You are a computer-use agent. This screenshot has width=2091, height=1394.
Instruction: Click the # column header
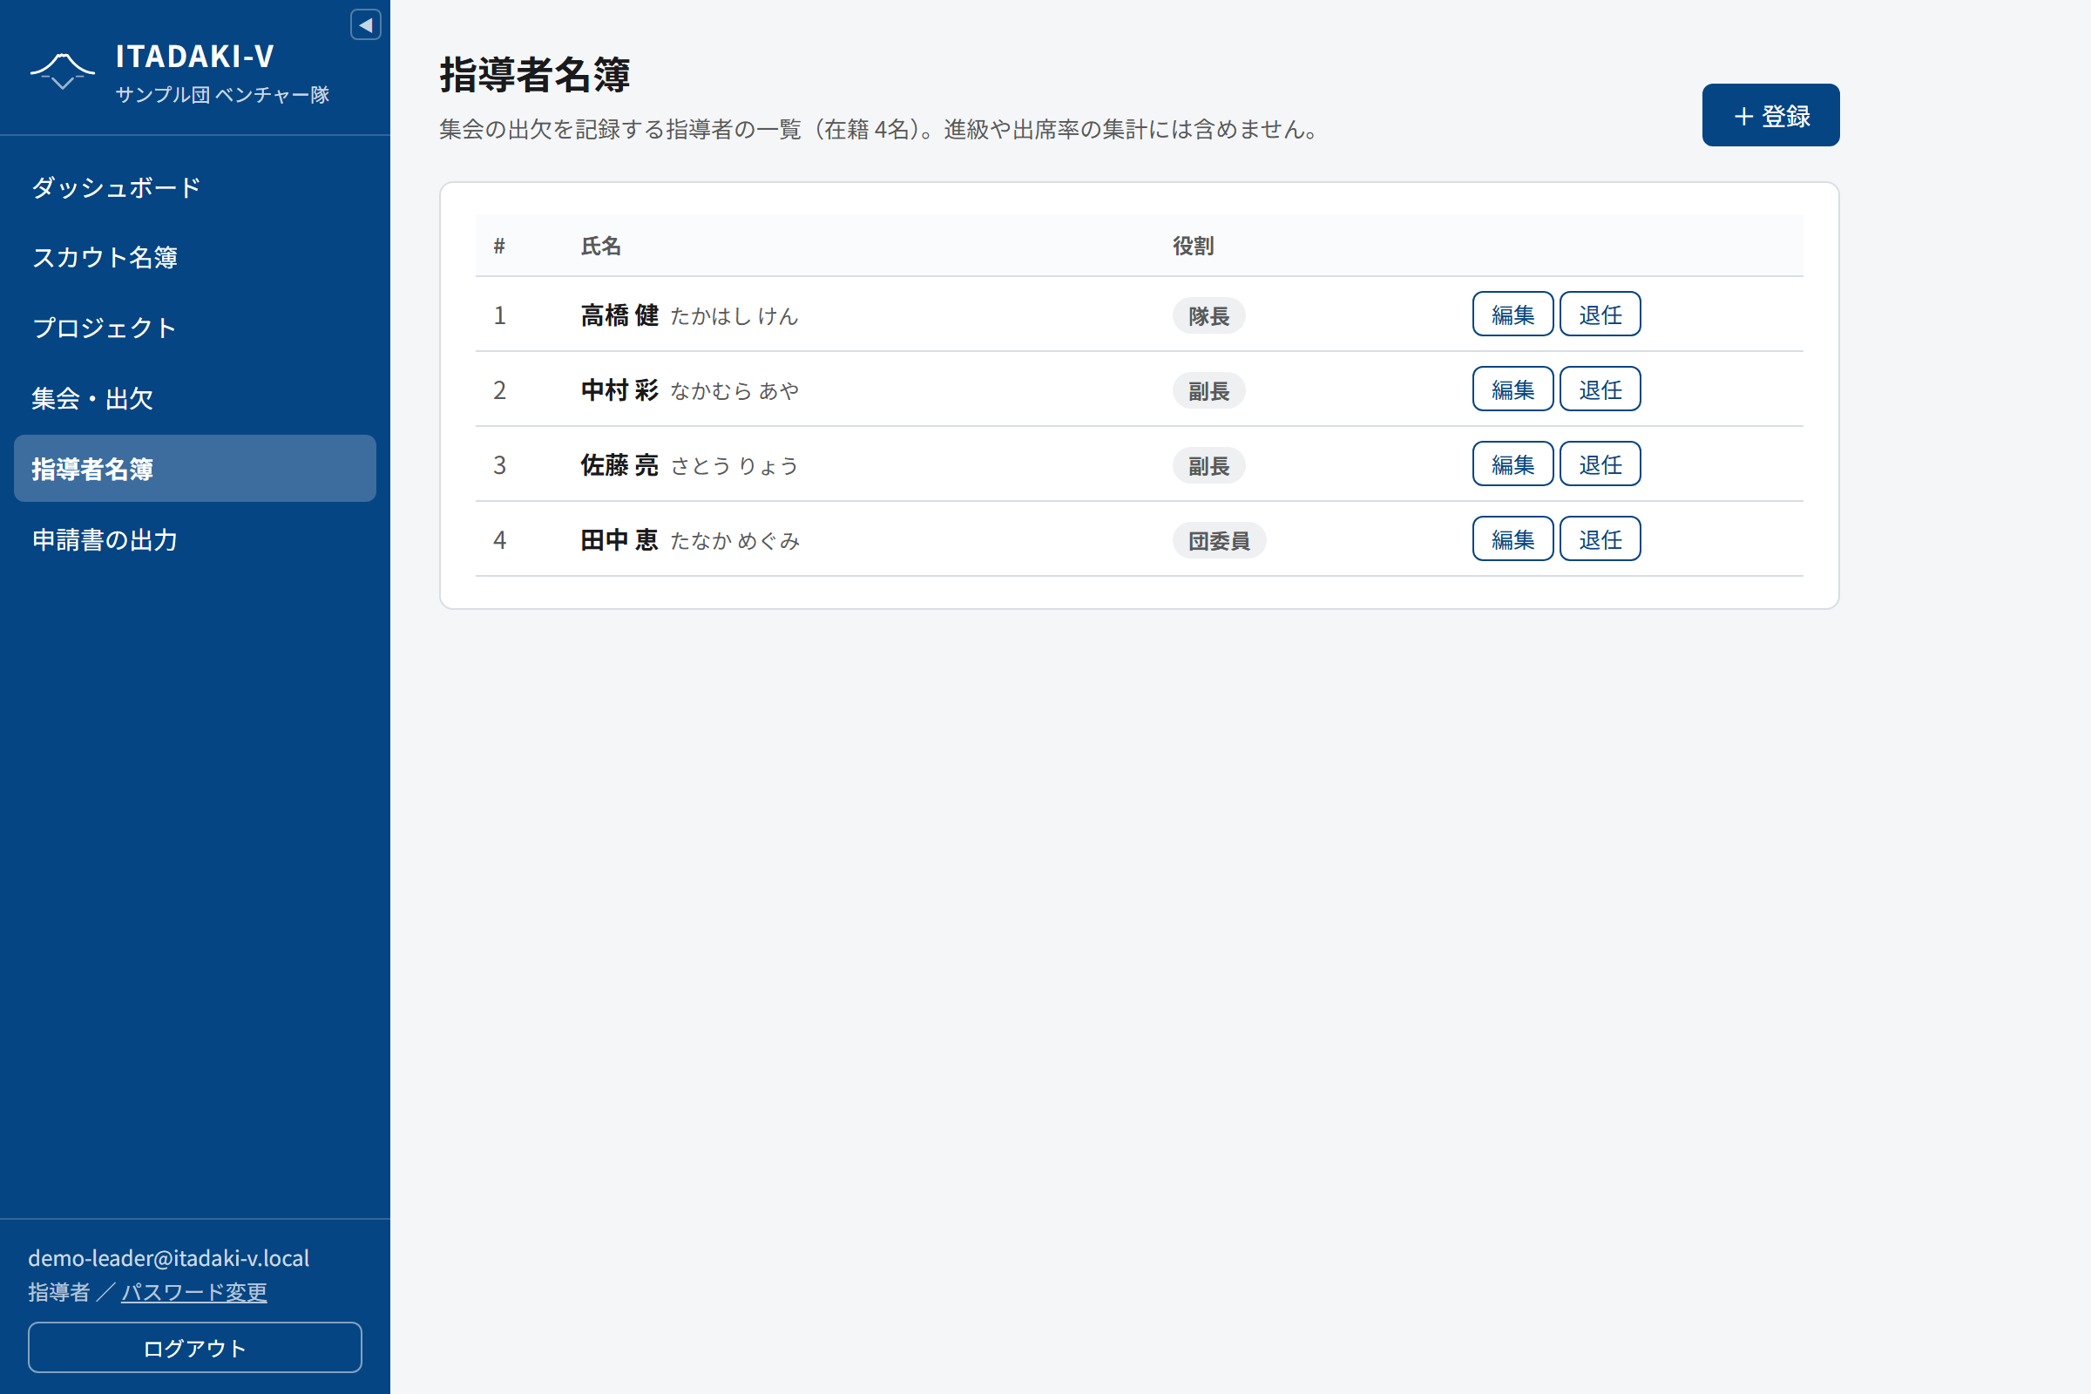pyautogui.click(x=499, y=247)
